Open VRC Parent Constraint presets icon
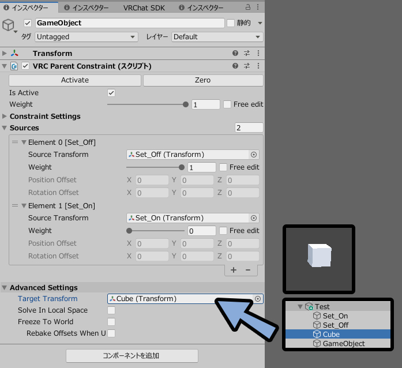This screenshot has width=402, height=368. pos(247,66)
